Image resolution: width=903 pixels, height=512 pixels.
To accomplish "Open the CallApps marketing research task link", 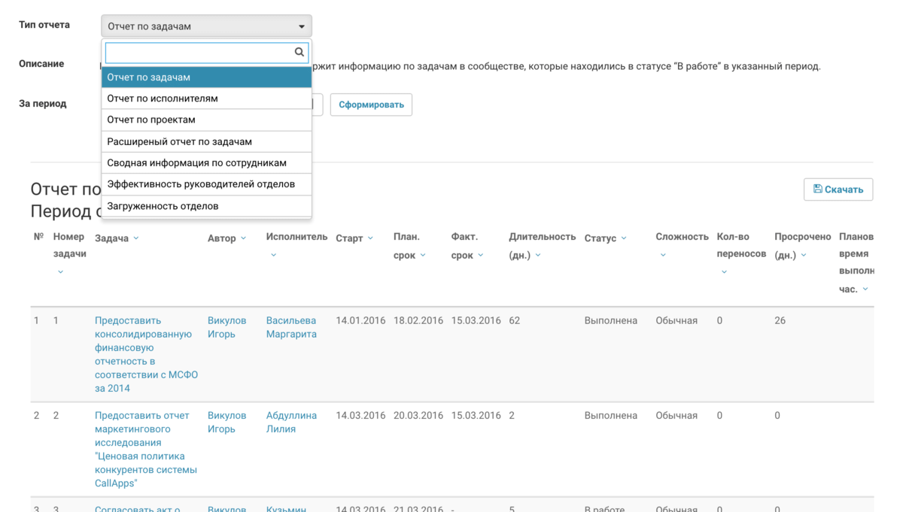I will [145, 449].
